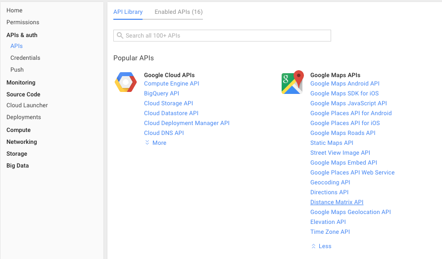Open Google Maps Embed API link

[x=344, y=163]
